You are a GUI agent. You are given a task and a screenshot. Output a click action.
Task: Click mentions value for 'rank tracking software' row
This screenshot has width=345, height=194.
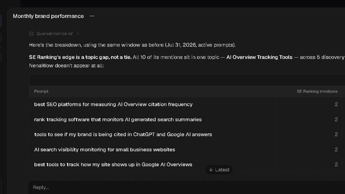click(336, 119)
